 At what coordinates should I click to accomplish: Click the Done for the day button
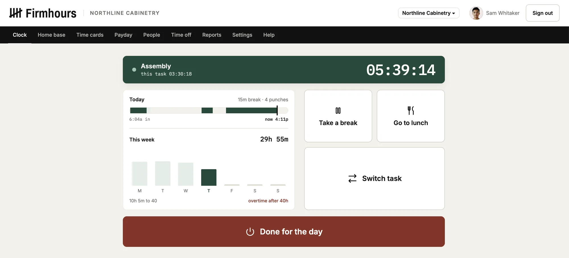tap(284, 232)
